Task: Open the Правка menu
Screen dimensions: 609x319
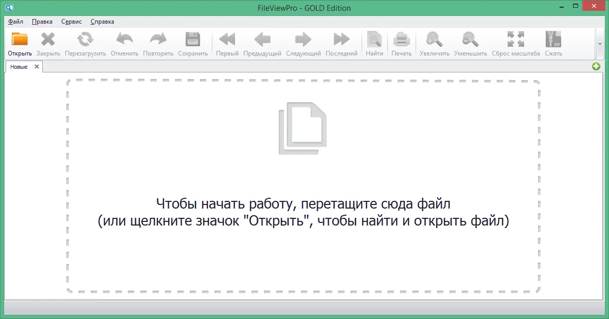Action: (x=42, y=22)
